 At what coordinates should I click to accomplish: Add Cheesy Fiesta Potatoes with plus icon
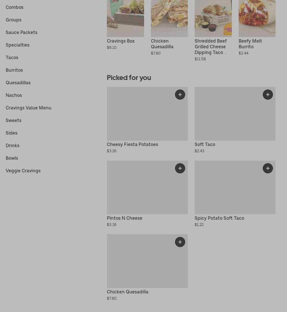coord(180,95)
